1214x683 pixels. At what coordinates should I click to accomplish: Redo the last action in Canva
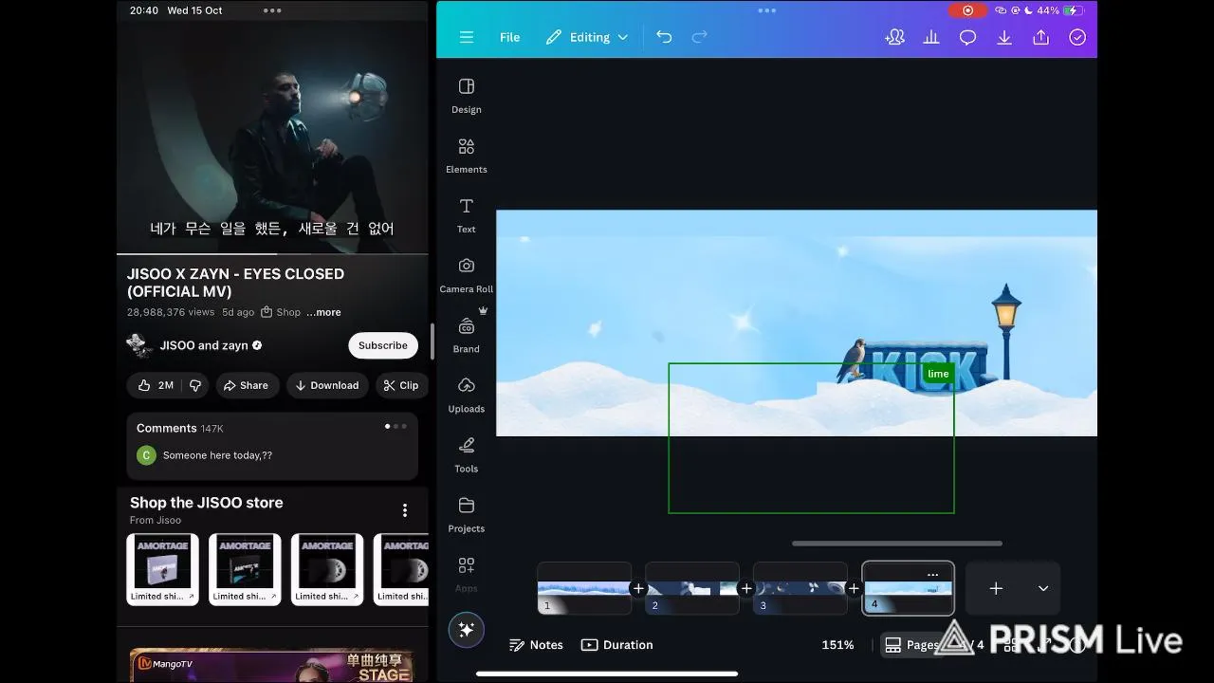[x=700, y=37]
